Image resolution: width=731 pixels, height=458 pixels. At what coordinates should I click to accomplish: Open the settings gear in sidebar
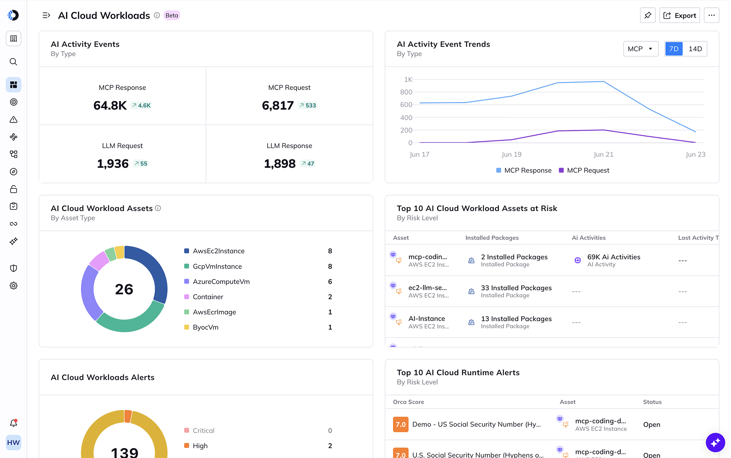(13, 286)
